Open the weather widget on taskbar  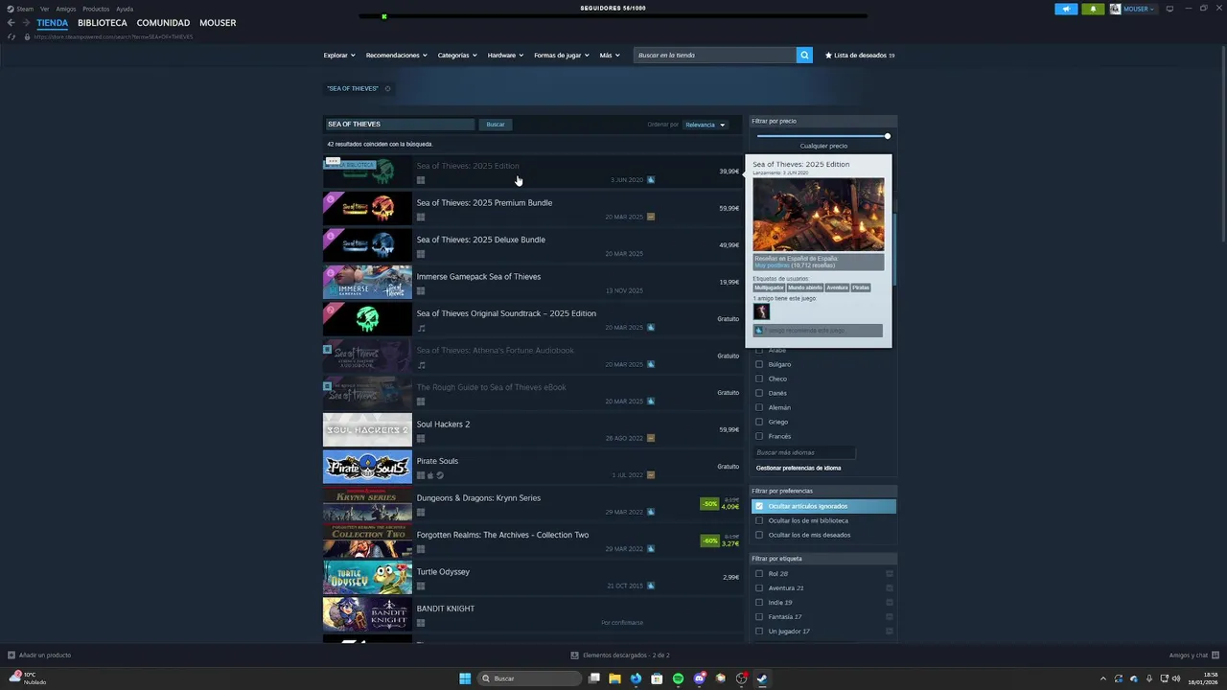27,678
